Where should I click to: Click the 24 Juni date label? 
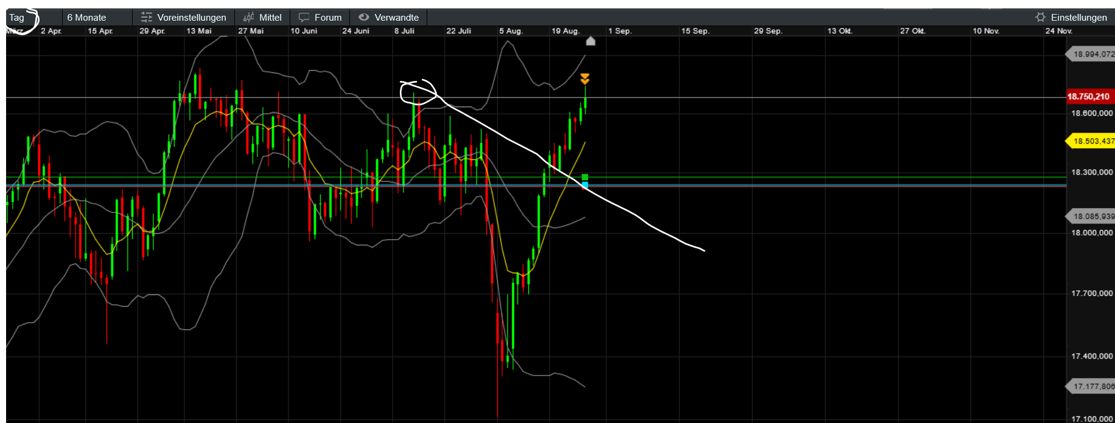click(x=355, y=31)
